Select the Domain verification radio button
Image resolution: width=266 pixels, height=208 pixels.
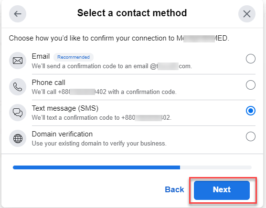(x=251, y=136)
